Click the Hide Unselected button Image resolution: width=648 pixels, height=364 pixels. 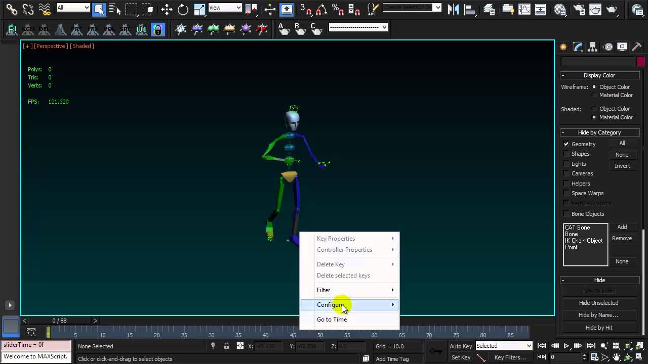(598, 303)
